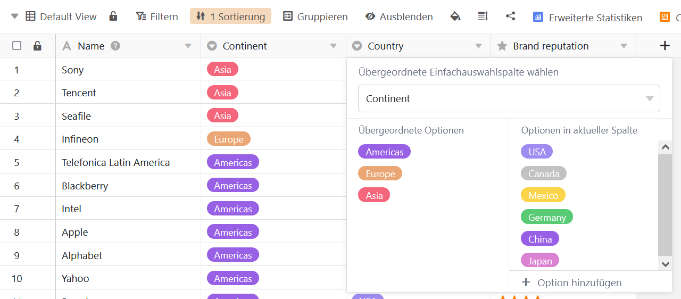Open the Gruppieren grouping options
The height and width of the screenshot is (299, 681).
[315, 16]
